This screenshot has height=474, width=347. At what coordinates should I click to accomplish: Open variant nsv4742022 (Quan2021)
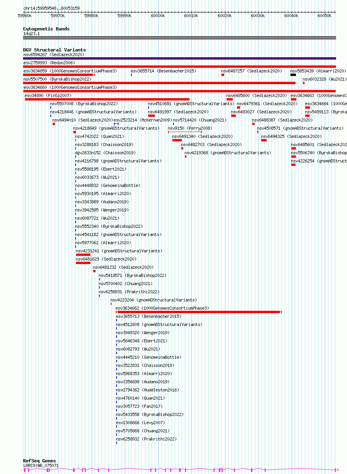coord(99,136)
